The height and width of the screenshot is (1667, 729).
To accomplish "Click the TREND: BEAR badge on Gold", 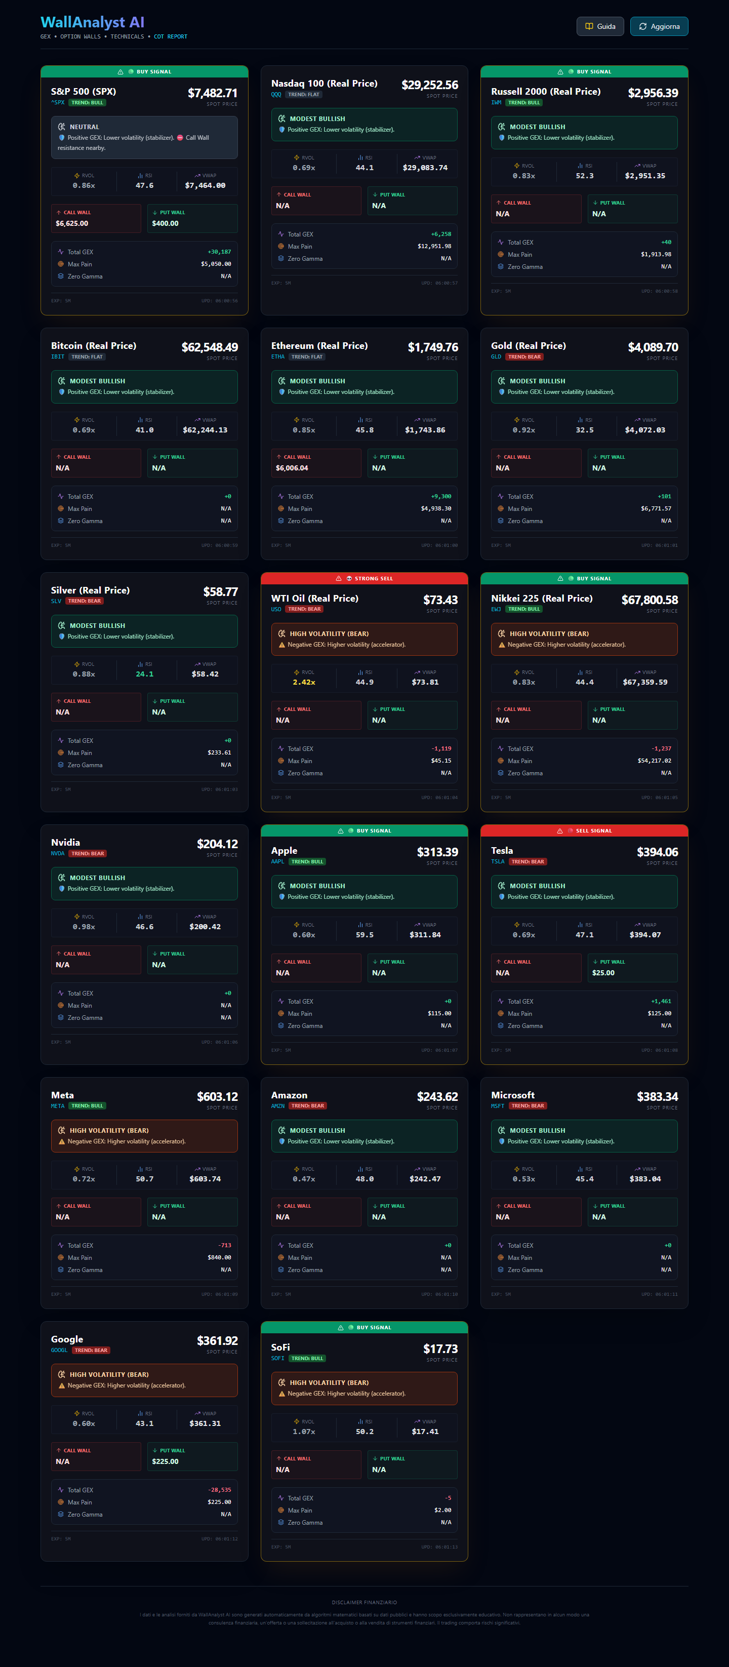I will (524, 357).
